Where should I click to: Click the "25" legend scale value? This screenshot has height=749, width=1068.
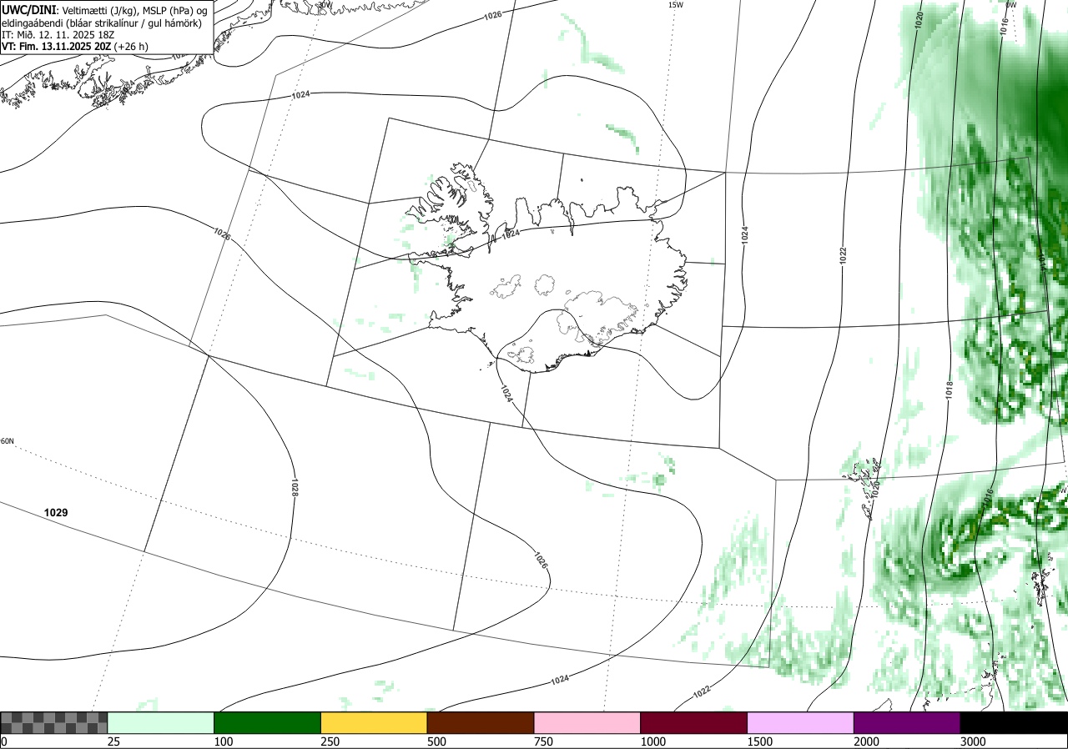pyautogui.click(x=113, y=741)
